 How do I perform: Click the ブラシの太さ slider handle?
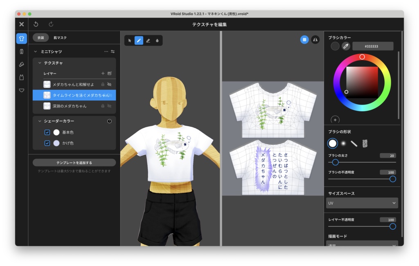335,162
